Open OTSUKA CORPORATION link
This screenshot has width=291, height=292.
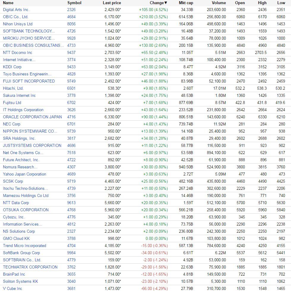coord(26,210)
